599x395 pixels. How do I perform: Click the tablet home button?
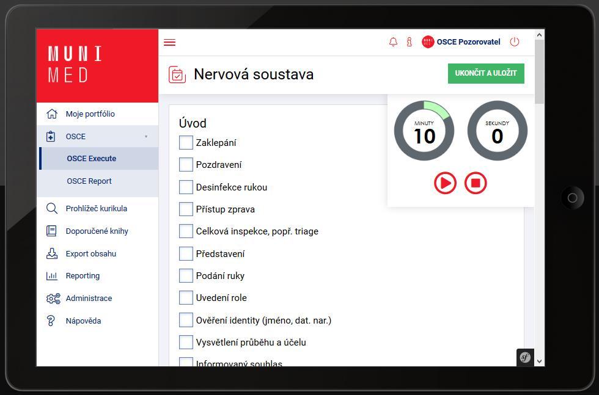pos(572,198)
